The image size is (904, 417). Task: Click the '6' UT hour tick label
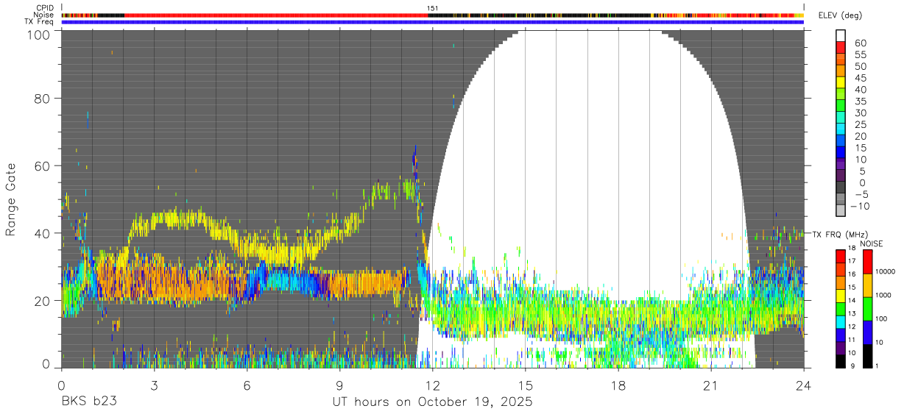247,385
